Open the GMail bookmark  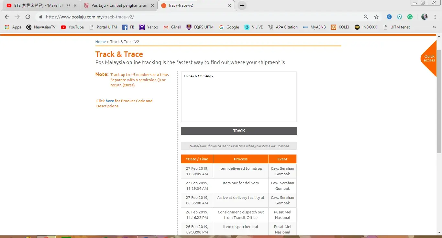coord(172,27)
